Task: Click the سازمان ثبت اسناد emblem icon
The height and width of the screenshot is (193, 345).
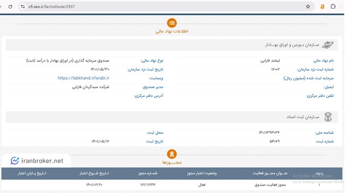Action: [328, 117]
